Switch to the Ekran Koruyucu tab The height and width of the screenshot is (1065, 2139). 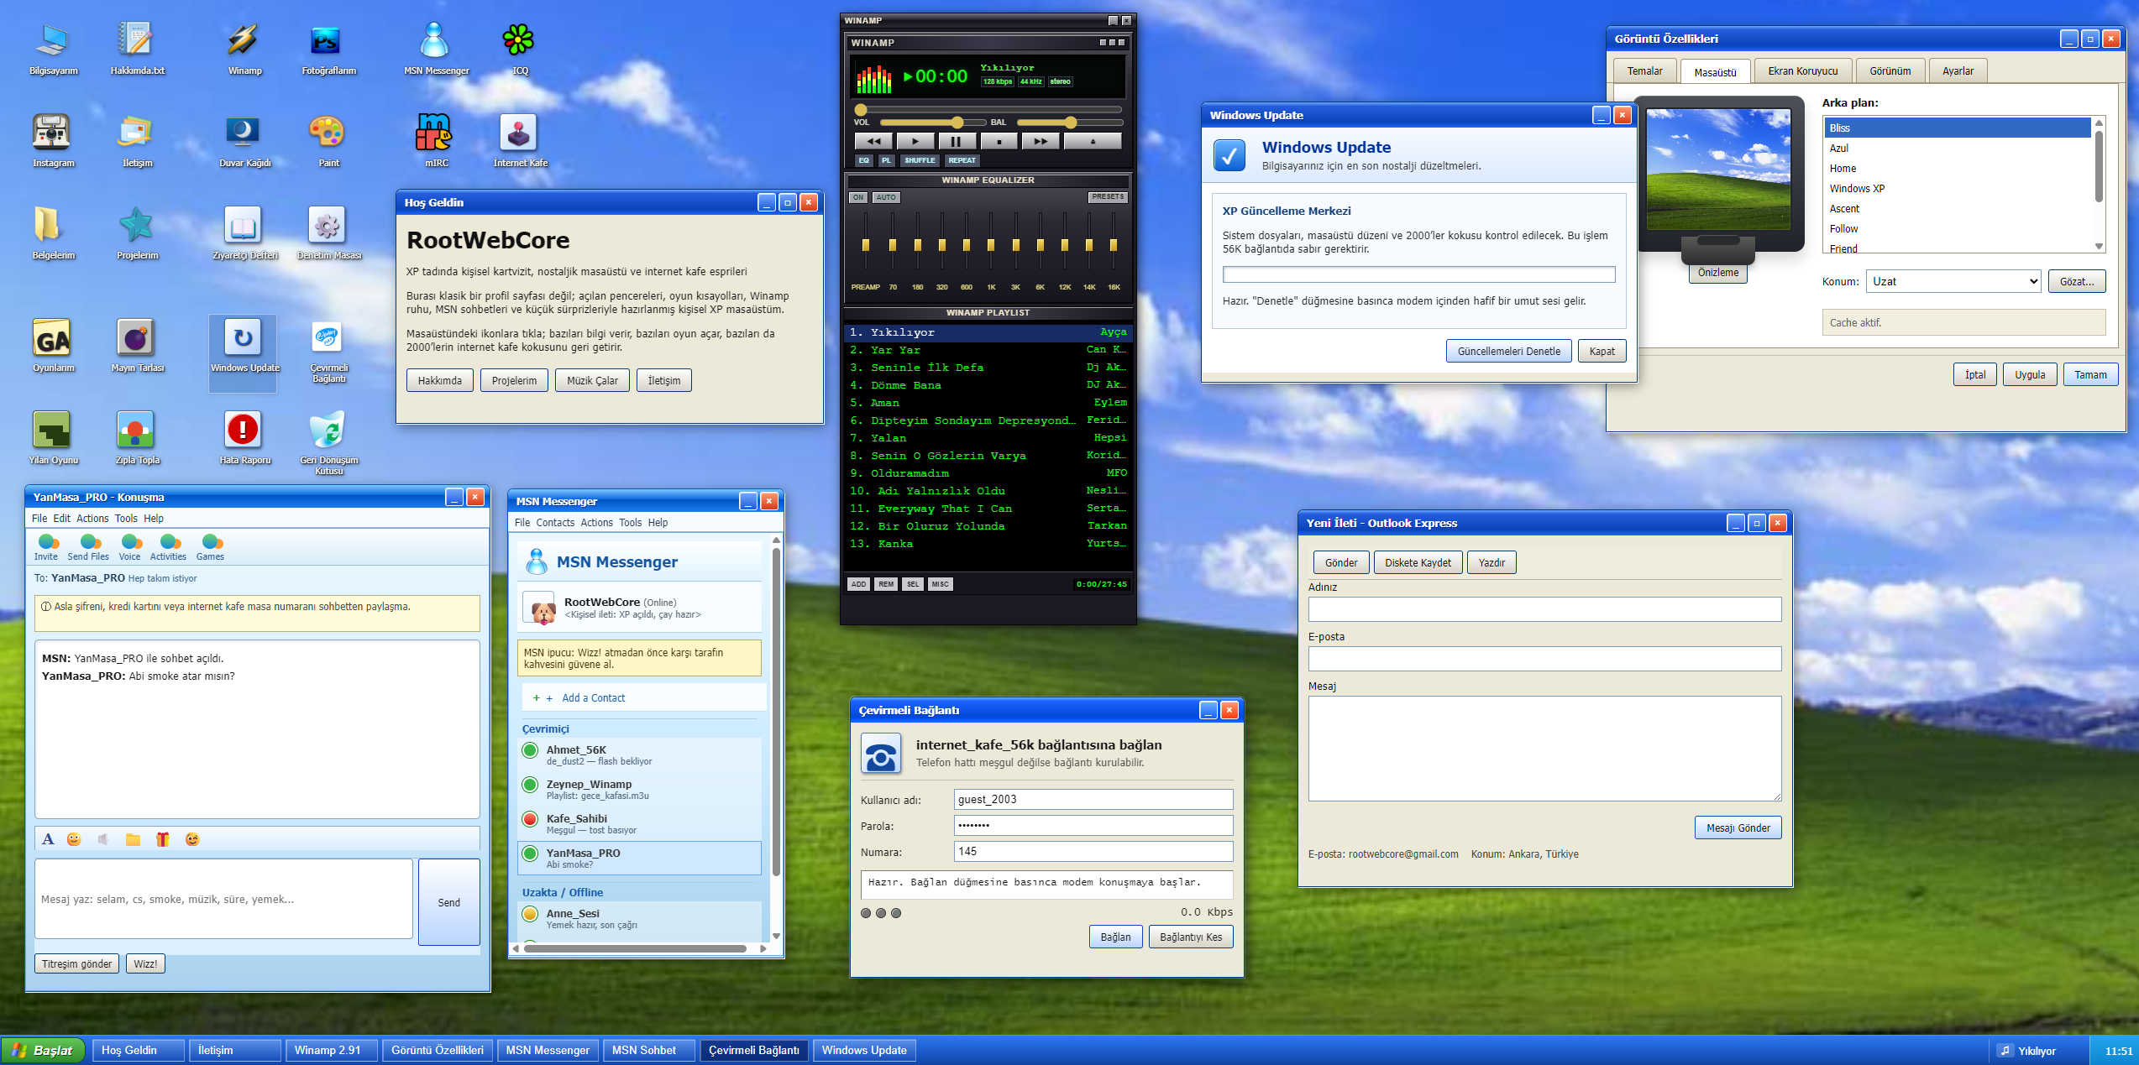tap(1802, 71)
